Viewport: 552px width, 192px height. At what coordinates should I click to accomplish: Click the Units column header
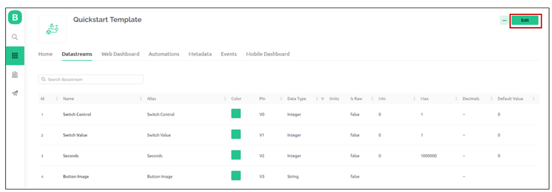pos(334,99)
